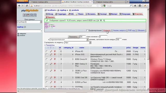Open the categories table in sidebar
This screenshot has width=166, height=93.
pyautogui.click(x=23, y=34)
